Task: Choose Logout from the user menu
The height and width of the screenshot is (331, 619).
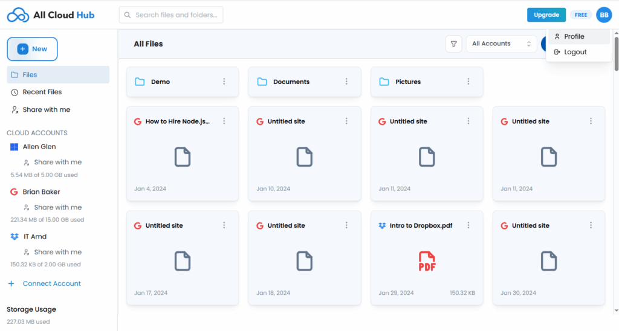Action: pos(575,52)
